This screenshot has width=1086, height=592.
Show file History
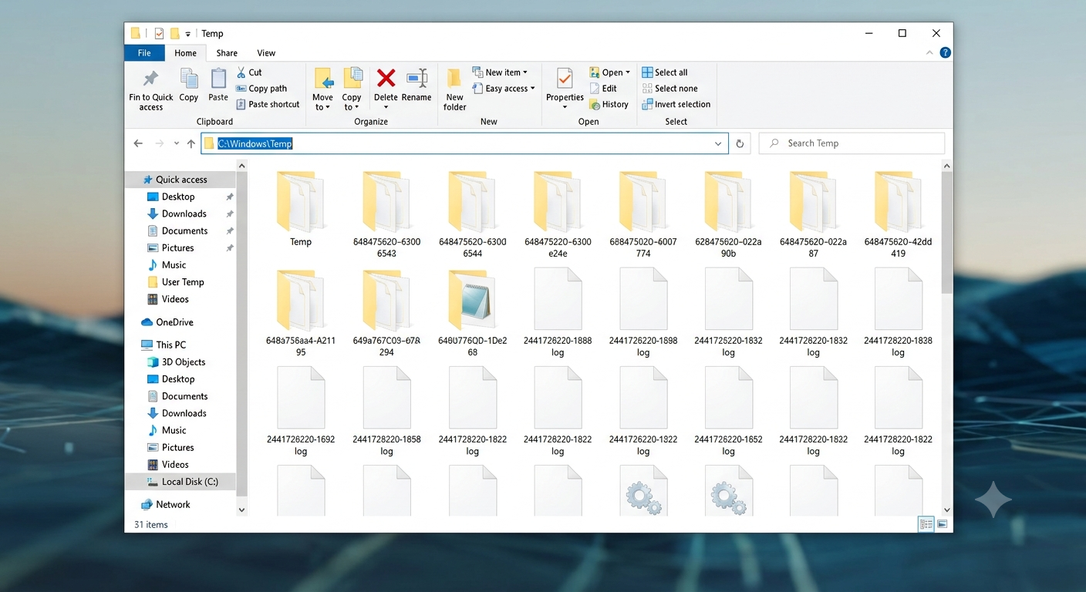[609, 105]
